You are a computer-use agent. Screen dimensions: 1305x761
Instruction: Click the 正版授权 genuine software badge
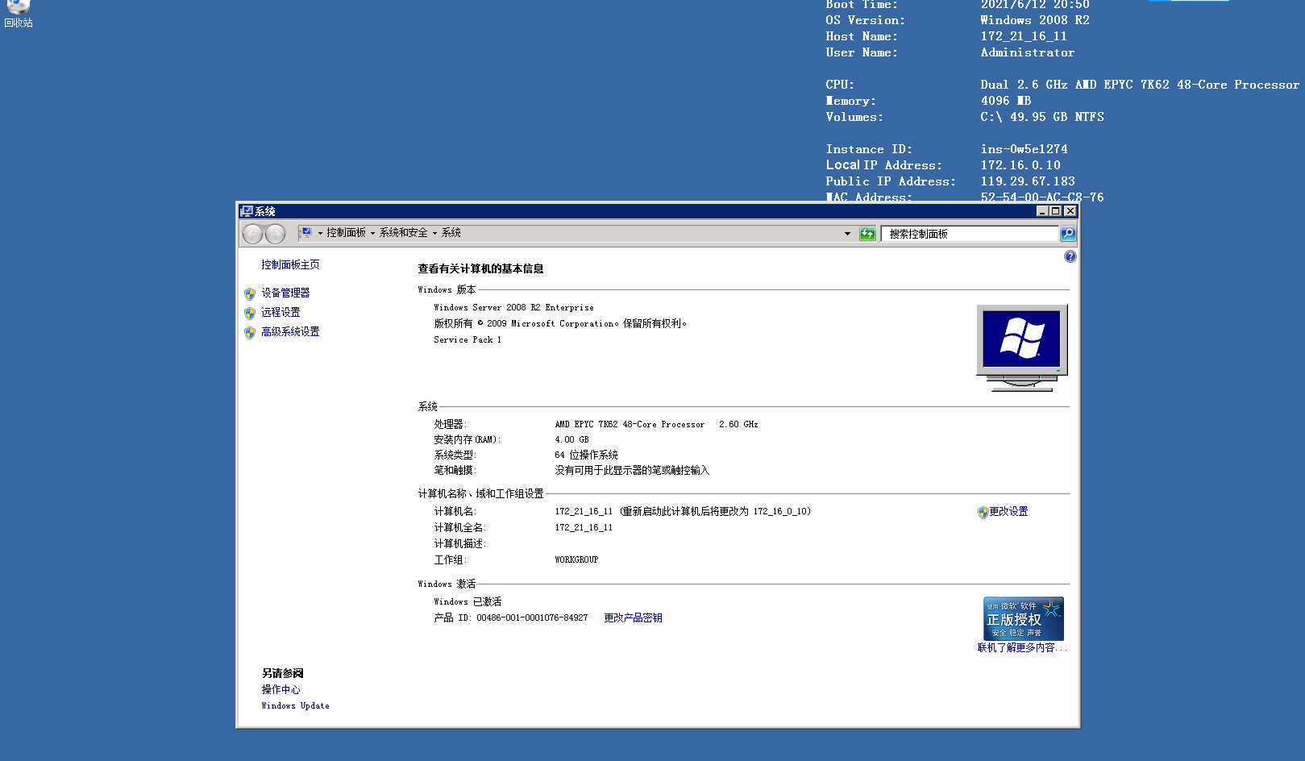[1024, 618]
